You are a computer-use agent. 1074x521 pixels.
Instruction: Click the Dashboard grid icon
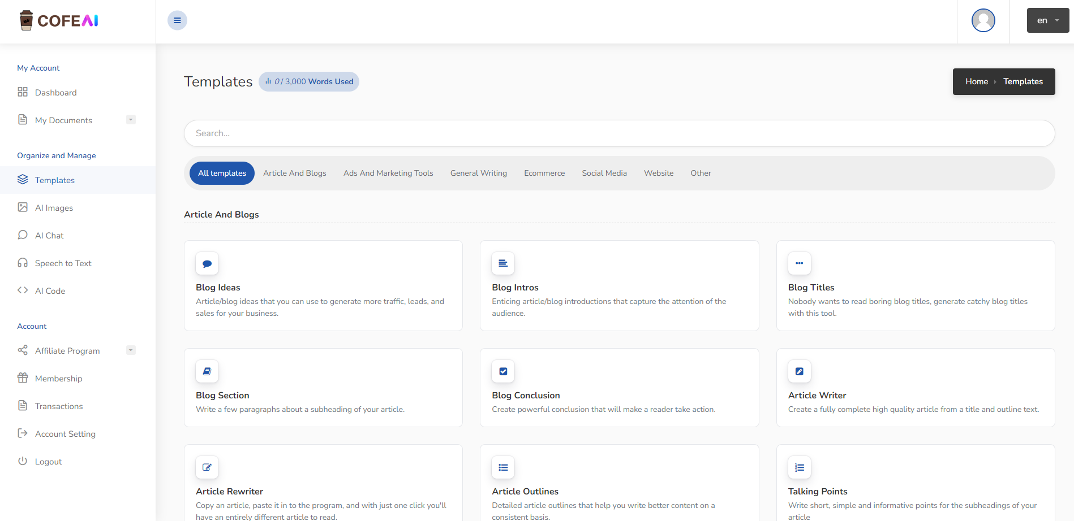23,92
